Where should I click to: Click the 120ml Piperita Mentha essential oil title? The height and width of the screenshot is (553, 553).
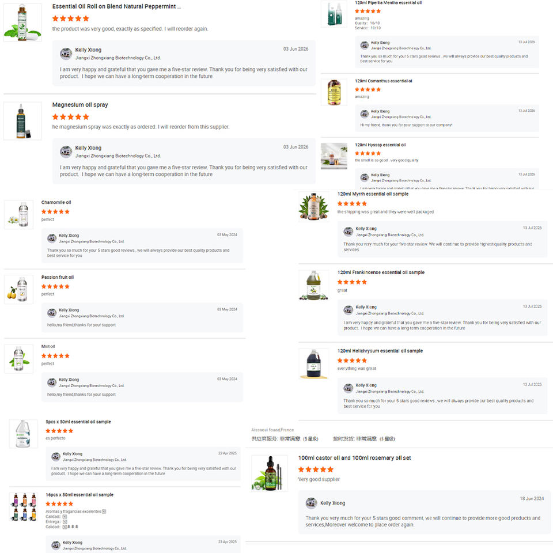388,3
